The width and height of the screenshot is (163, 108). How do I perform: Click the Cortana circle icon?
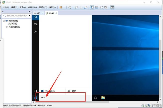click(36, 91)
